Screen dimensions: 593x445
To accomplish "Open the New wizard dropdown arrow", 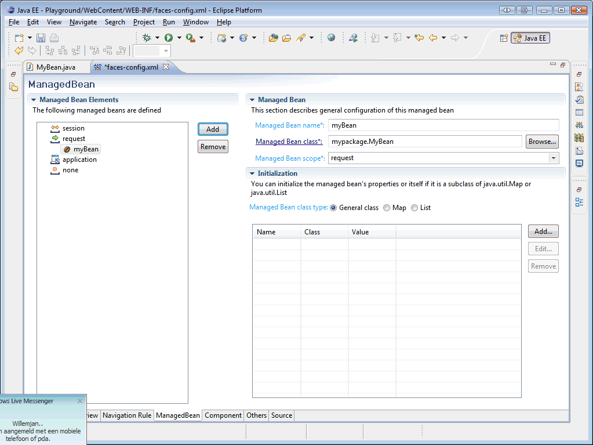I will coord(30,38).
